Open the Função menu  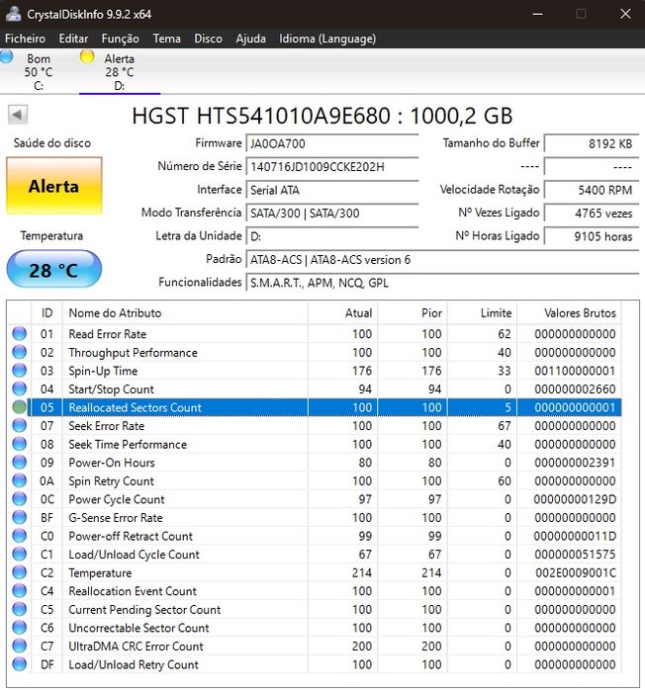pos(120,39)
